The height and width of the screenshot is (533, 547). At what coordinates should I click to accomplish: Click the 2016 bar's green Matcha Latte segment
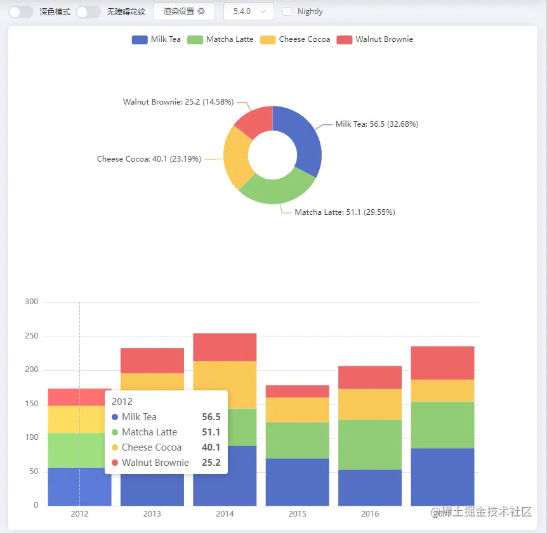click(x=370, y=445)
